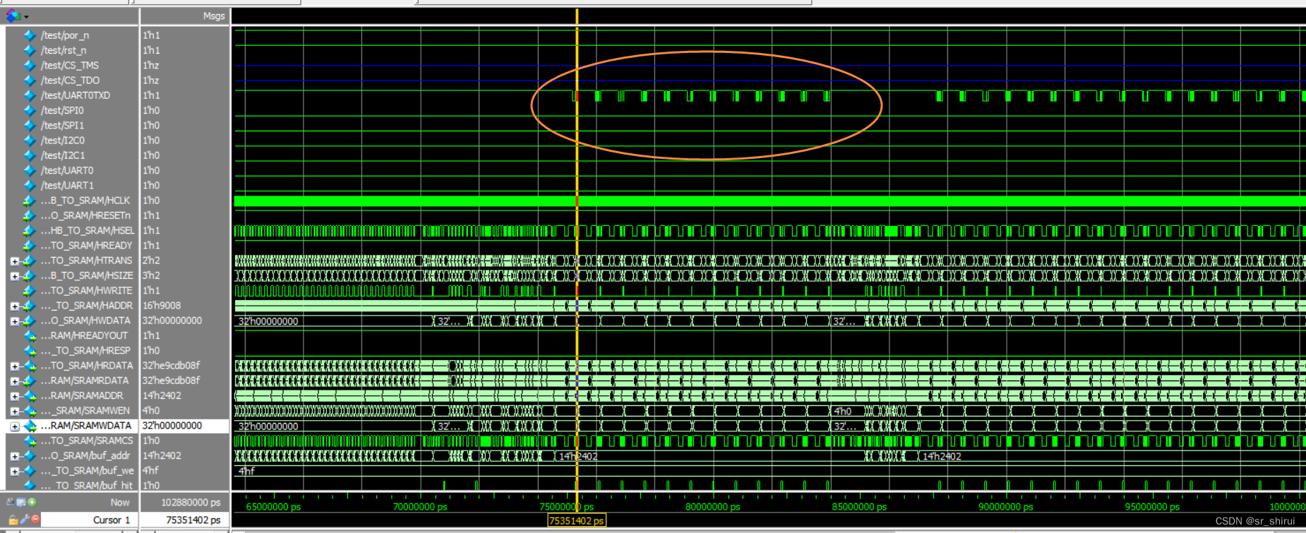
Task: Click the diamond icon of /test/SPI0
Action: tap(30, 110)
